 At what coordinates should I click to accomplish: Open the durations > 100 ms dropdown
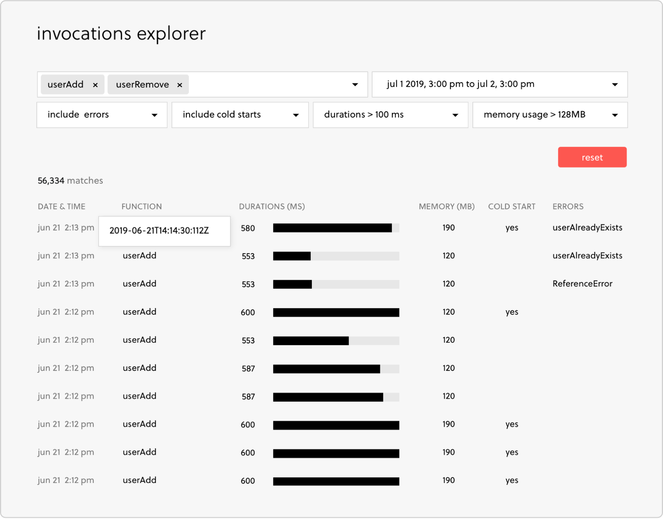(390, 115)
